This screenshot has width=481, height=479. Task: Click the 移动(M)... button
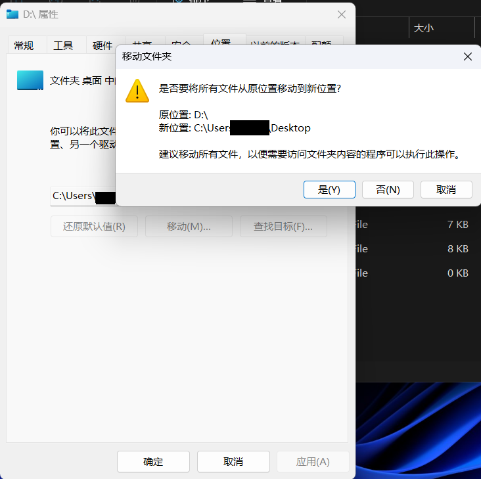pos(189,226)
